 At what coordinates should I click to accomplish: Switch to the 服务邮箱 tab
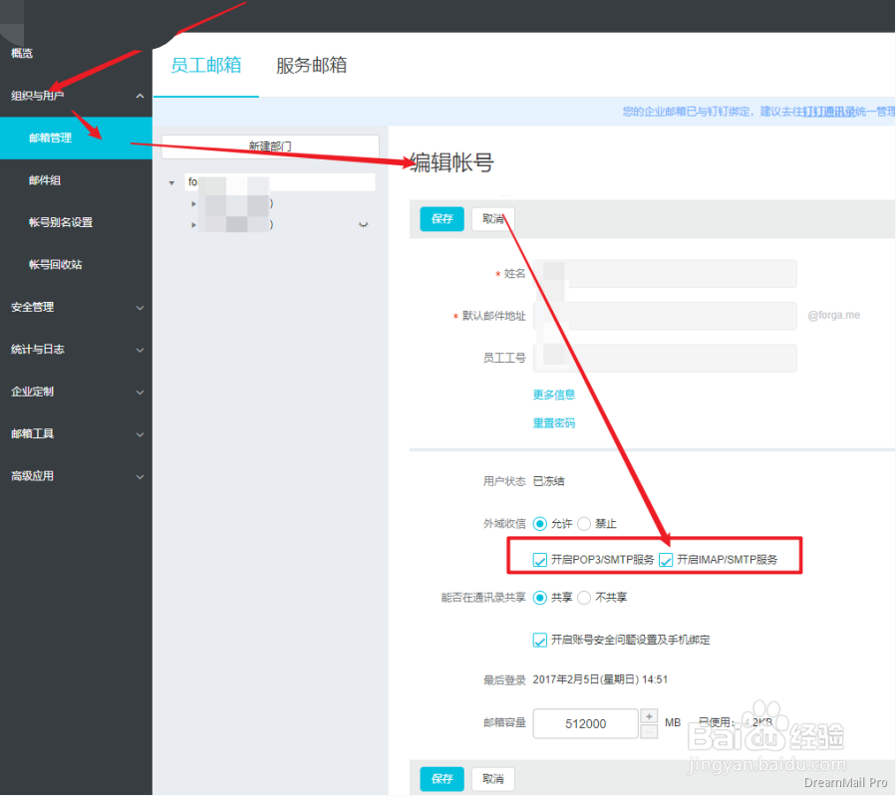click(311, 65)
